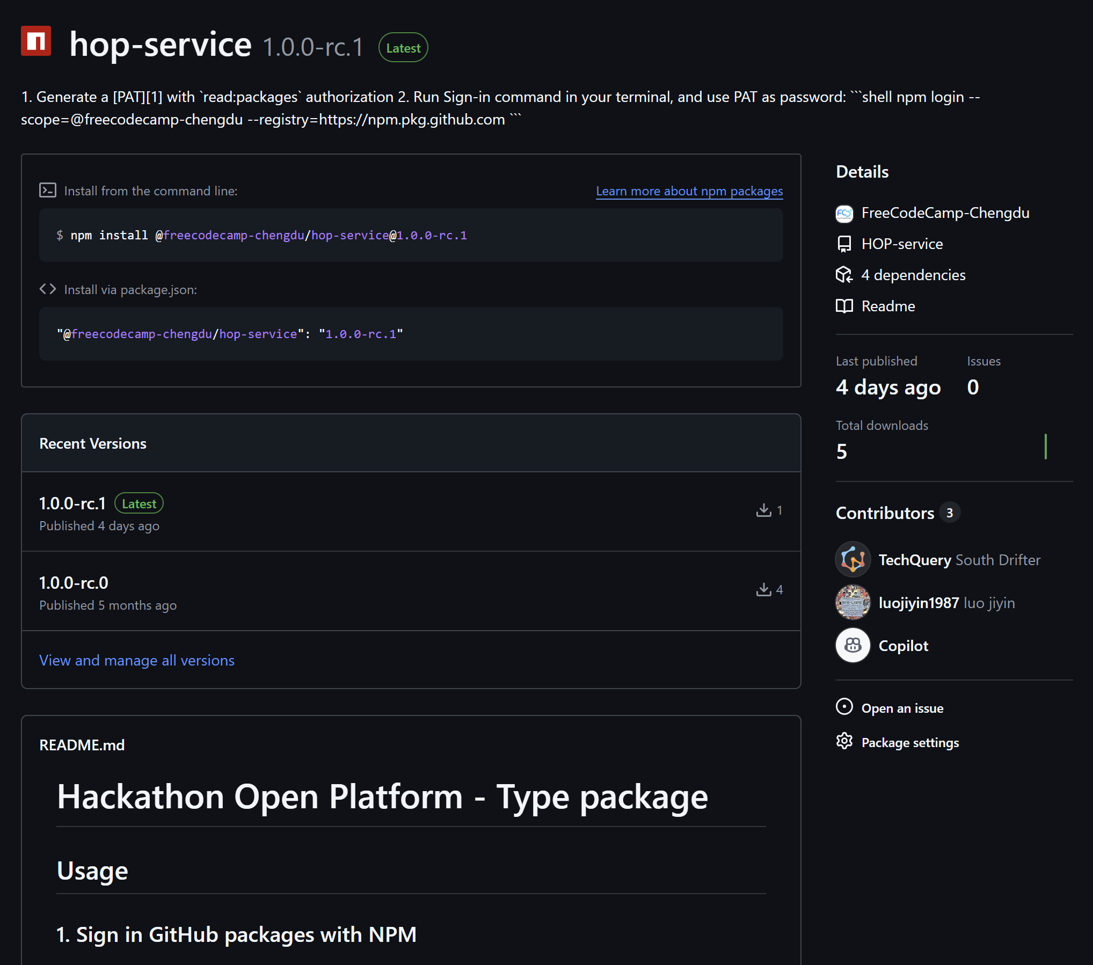
Task: Open Learn more about npm packages link
Action: [689, 191]
